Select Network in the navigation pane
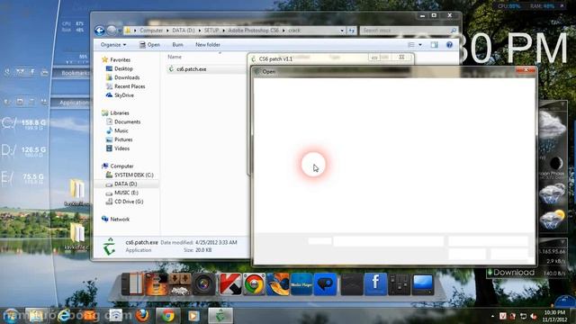Viewport: 576px width, 324px height. (120, 220)
